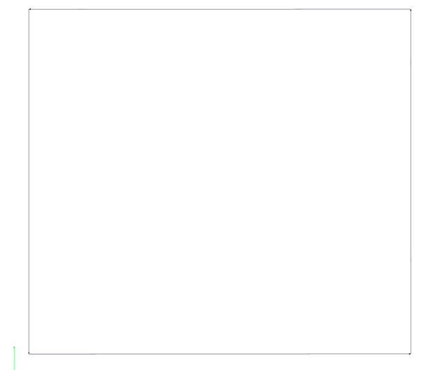Screen dimensions: 433x370
Task: Click empty canvas right of the rectangle
Action: click(423, 181)
